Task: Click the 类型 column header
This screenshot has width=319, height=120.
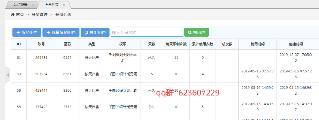Action: [x=92, y=44]
